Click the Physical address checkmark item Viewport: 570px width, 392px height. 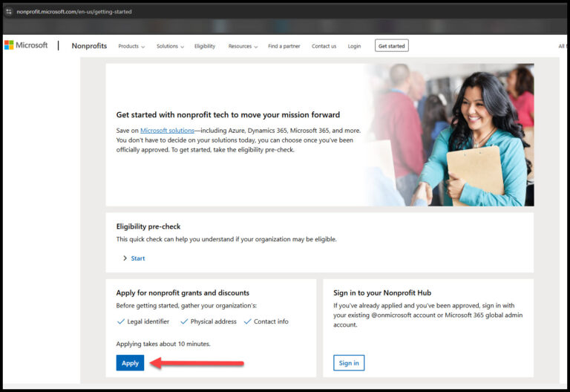(209, 321)
